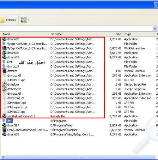Click the 2,693 KB size cell
The width and height of the screenshot is (158, 160).
tap(115, 130)
